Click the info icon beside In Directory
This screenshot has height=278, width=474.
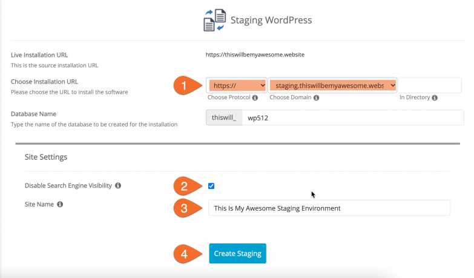[x=435, y=98]
